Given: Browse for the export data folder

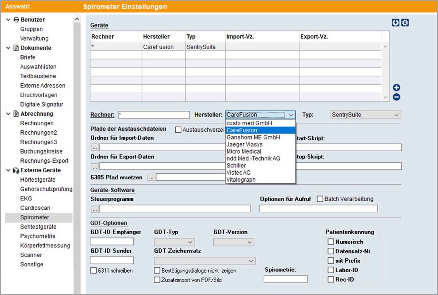Looking at the screenshot, I should tap(94, 167).
